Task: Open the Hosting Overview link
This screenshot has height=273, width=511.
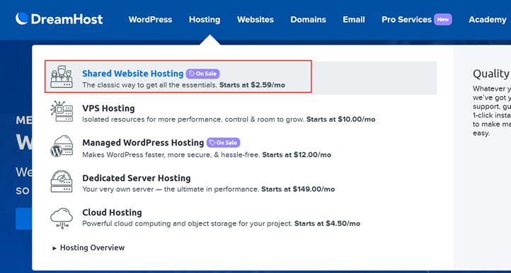Action: 92,248
